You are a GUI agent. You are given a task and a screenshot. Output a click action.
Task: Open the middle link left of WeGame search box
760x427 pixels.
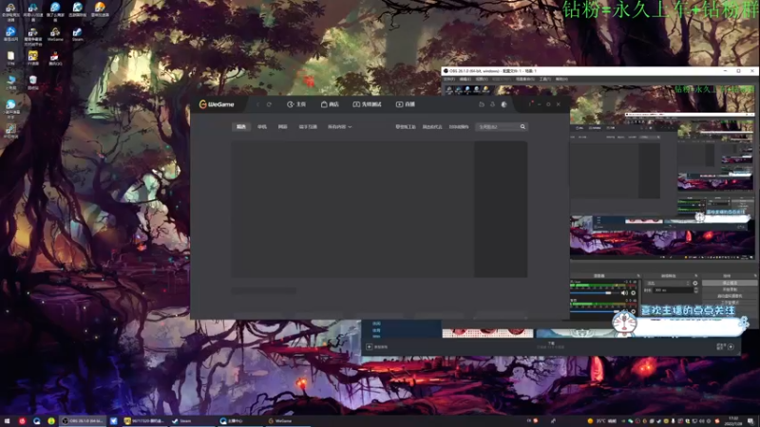(x=432, y=127)
